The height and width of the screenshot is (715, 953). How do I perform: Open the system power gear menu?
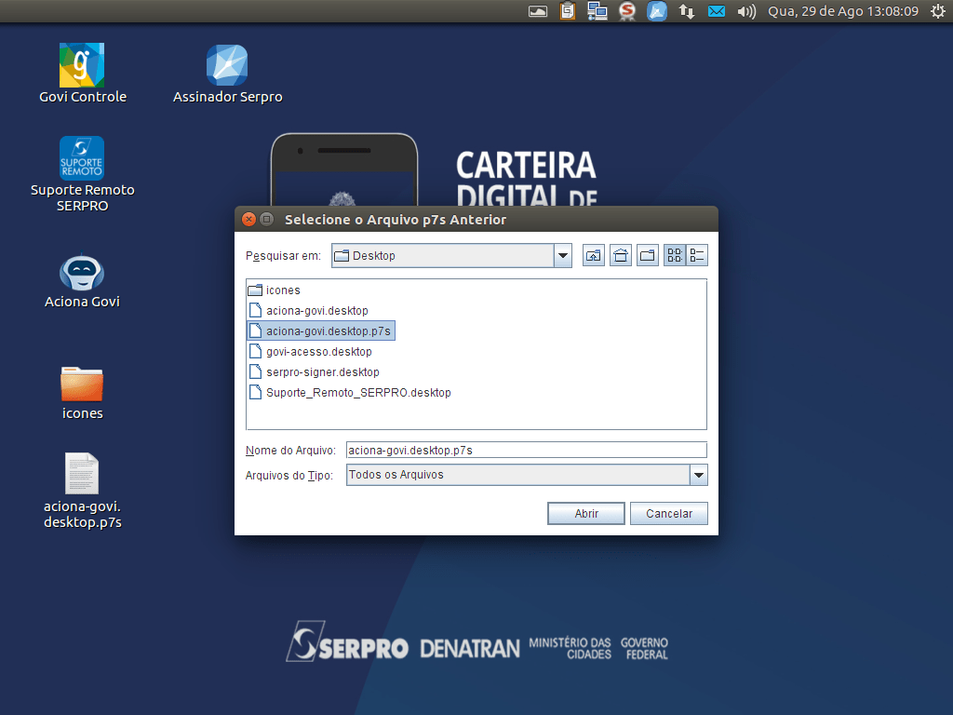[938, 11]
